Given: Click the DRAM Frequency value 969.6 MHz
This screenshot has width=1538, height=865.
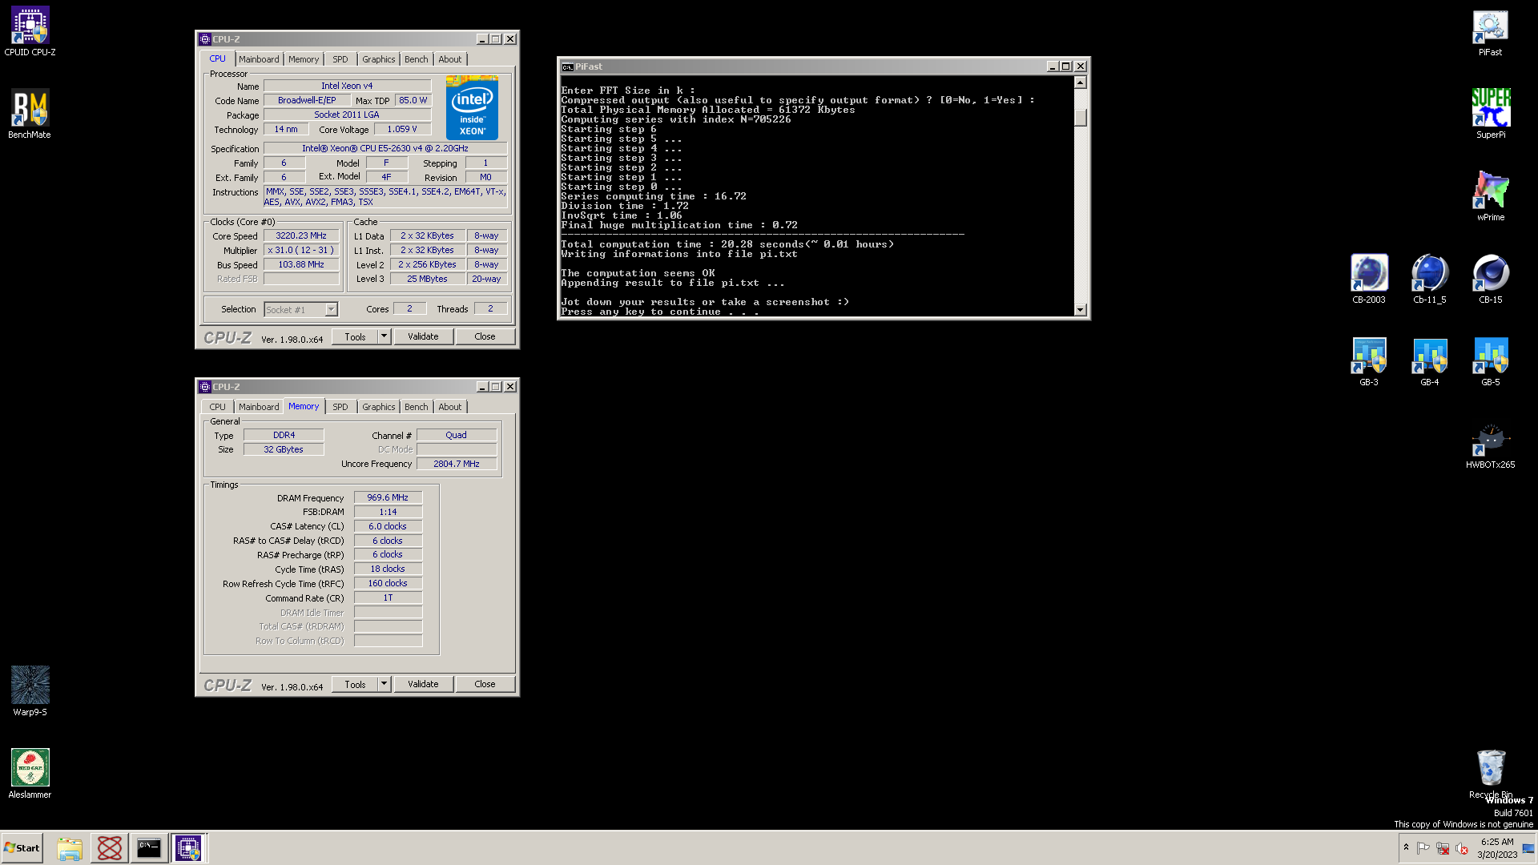Looking at the screenshot, I should coord(388,497).
